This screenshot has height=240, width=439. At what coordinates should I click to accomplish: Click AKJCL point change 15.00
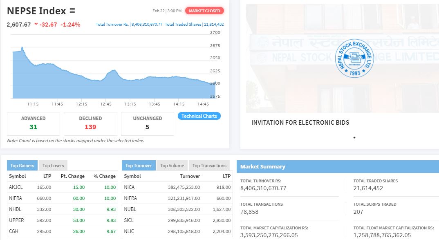(79, 187)
